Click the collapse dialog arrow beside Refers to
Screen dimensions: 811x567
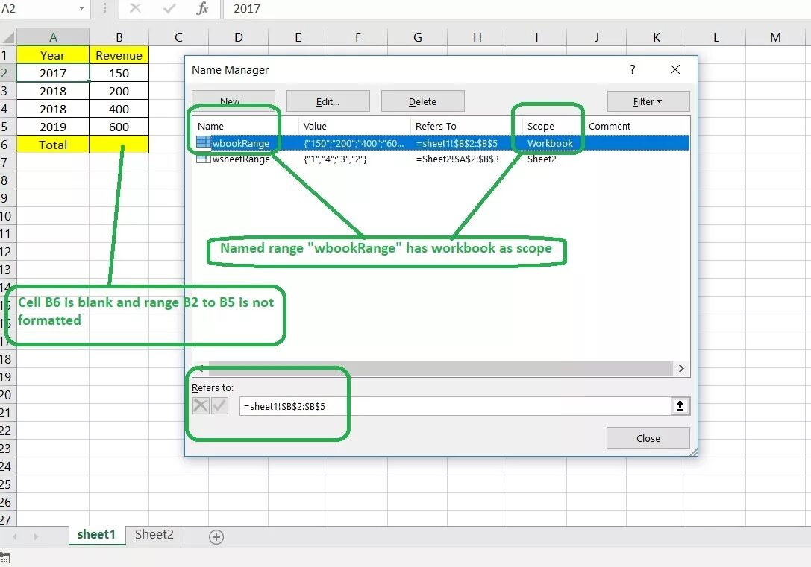tap(680, 405)
